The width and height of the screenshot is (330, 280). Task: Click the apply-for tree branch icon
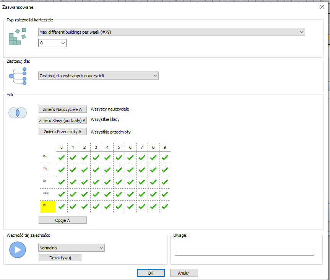18,76
